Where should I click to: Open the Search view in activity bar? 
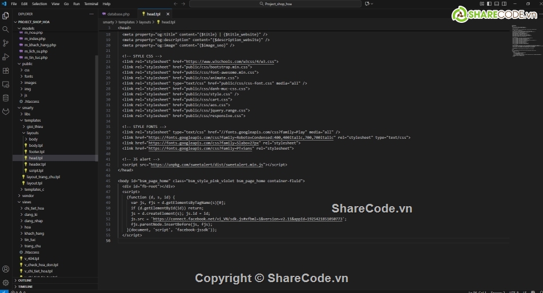pyautogui.click(x=6, y=29)
